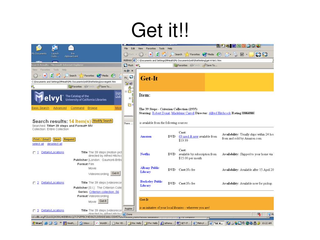The height and width of the screenshot is (240, 320).
Task: Click the Edit with Word icon
Action: pos(242,54)
